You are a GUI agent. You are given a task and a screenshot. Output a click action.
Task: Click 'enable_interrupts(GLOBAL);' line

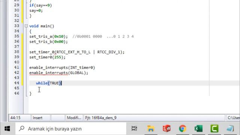[x=59, y=73]
